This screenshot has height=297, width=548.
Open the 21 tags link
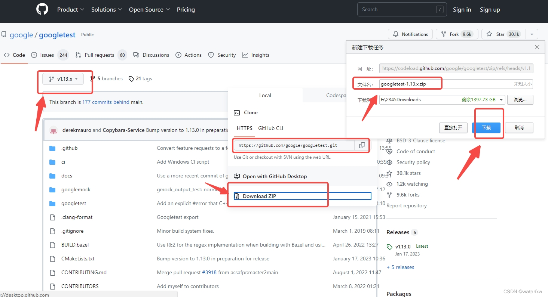[x=140, y=79]
